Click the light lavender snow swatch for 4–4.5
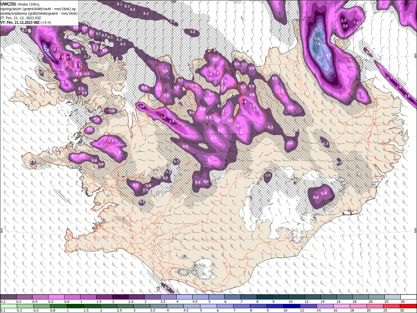The width and height of the screenshot is (417, 313). click(x=184, y=297)
